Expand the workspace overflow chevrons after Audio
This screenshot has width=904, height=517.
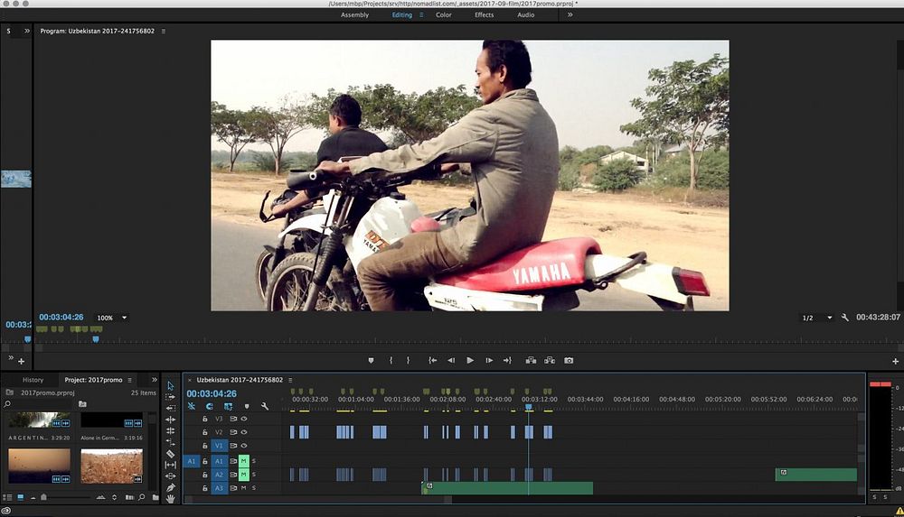(x=570, y=14)
